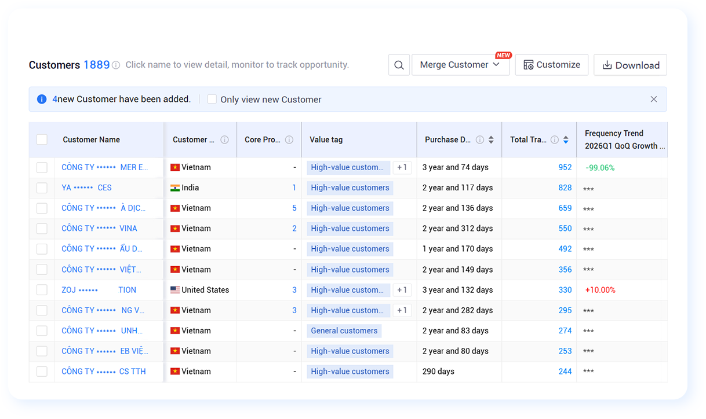706x419 pixels.
Task: Click core products count 2 in VINA row
Action: click(x=294, y=229)
